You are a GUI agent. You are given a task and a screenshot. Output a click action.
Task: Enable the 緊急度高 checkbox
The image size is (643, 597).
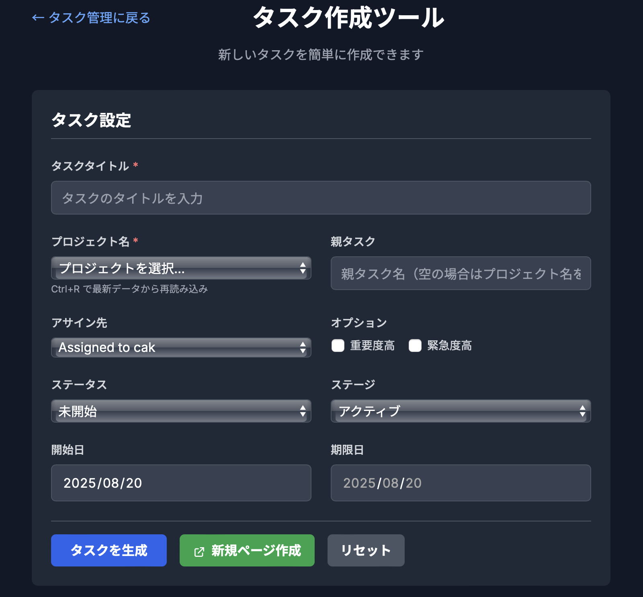tap(415, 346)
